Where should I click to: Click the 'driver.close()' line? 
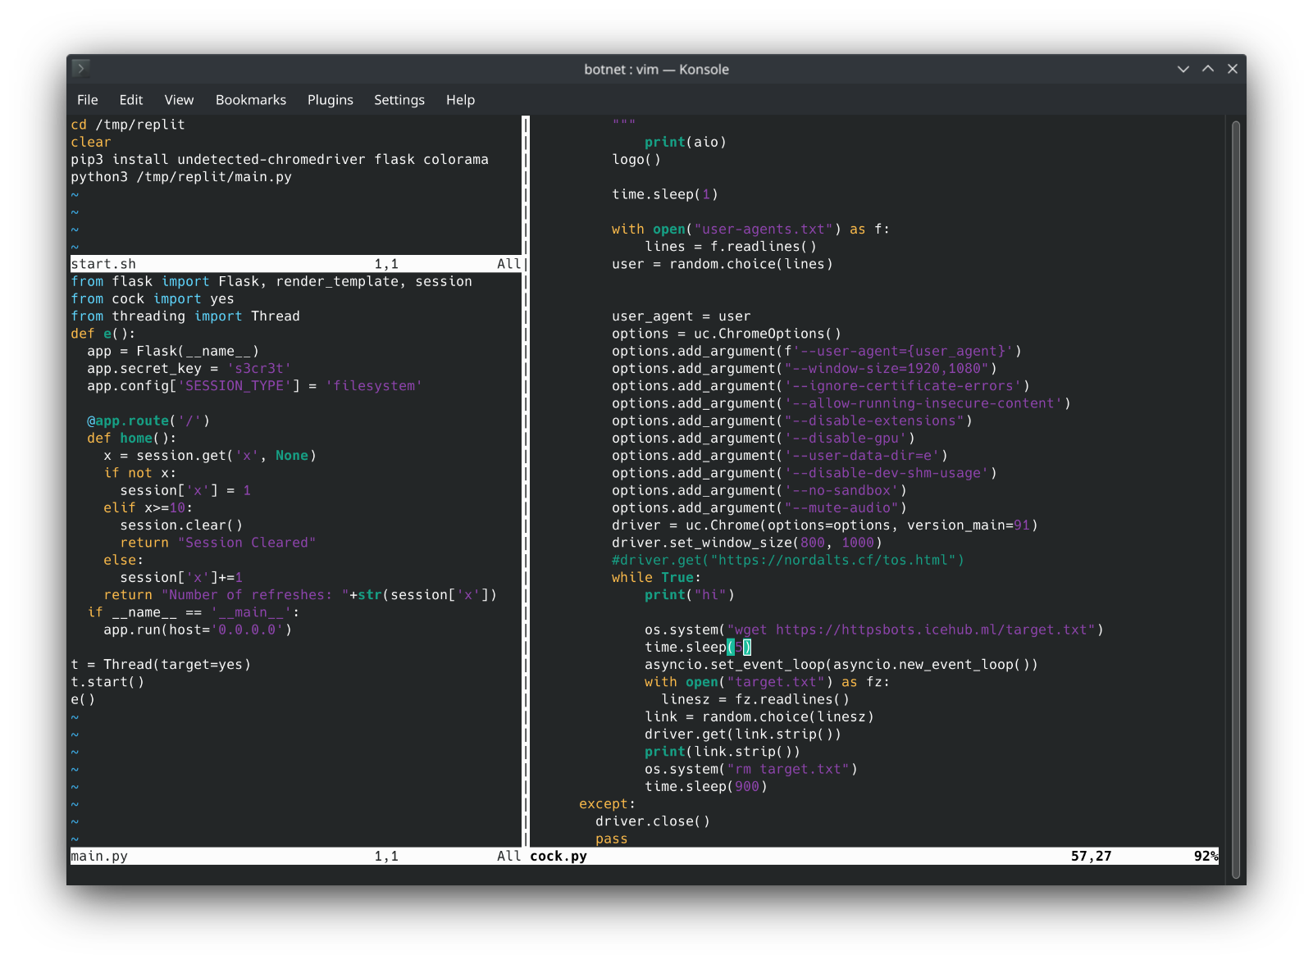click(653, 821)
